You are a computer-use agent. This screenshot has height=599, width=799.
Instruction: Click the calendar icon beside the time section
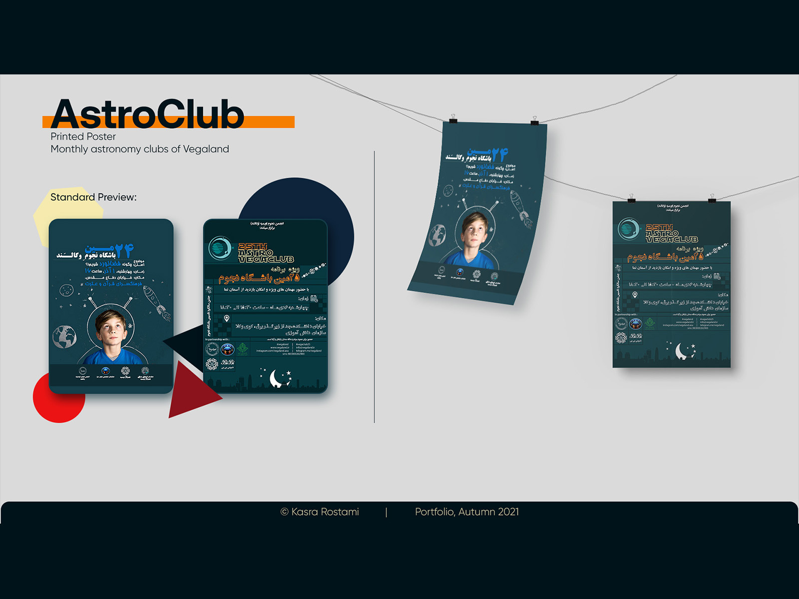tap(315, 299)
